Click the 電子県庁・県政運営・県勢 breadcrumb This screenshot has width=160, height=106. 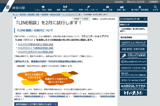[29, 14]
